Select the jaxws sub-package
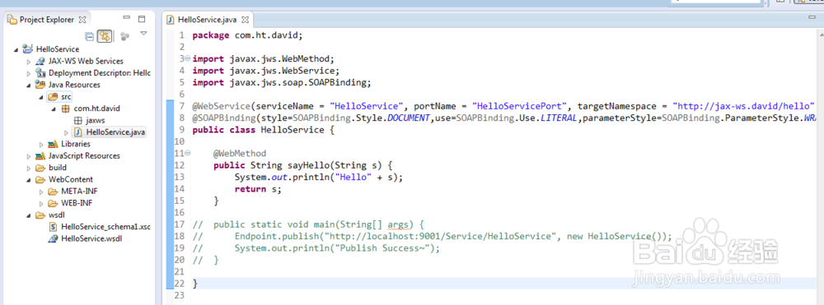This screenshot has height=305, width=824. pos(96,121)
